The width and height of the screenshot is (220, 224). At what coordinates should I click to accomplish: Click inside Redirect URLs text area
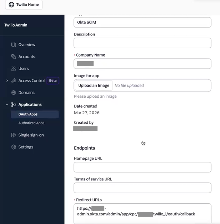tap(142, 214)
